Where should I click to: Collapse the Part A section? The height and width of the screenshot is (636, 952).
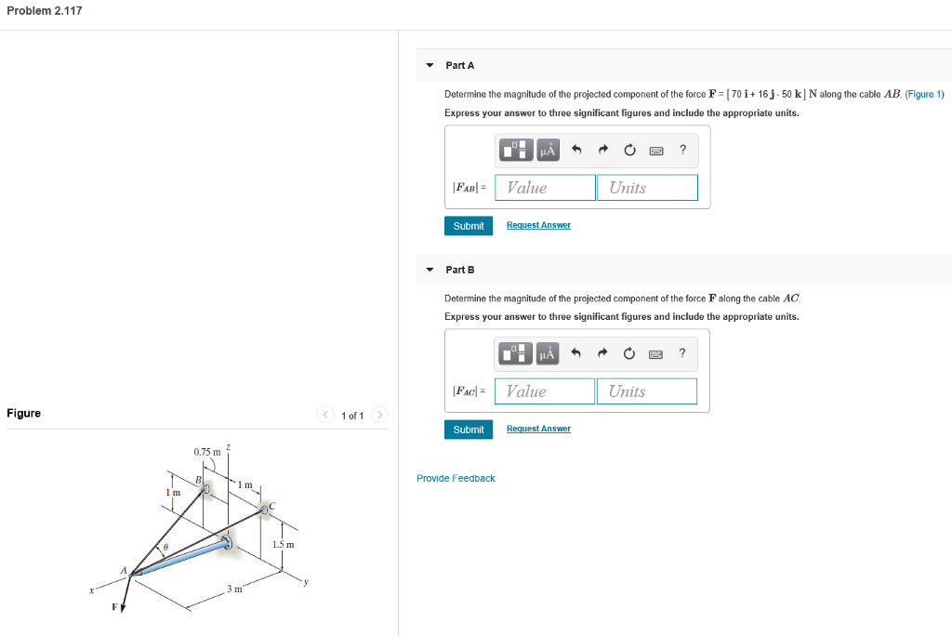pos(430,64)
